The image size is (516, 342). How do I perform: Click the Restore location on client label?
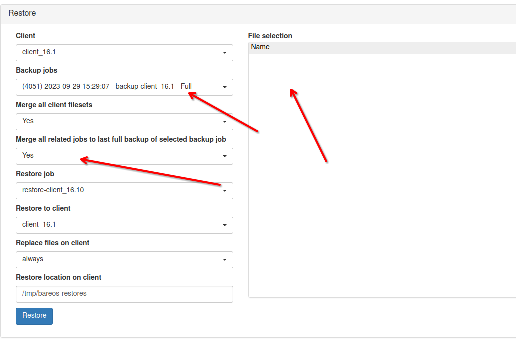tap(58, 277)
